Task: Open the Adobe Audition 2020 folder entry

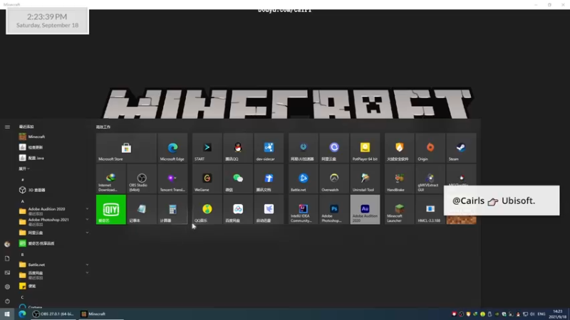Action: (x=54, y=210)
